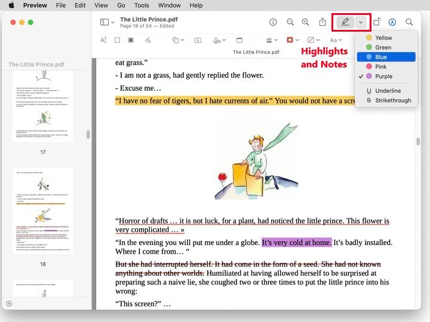The height and width of the screenshot is (322, 430).
Task: Show document info with the Inspector icon
Action: pyautogui.click(x=273, y=22)
